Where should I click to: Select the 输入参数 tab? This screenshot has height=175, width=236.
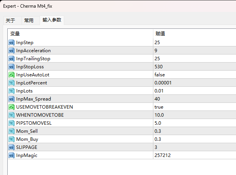[52, 20]
